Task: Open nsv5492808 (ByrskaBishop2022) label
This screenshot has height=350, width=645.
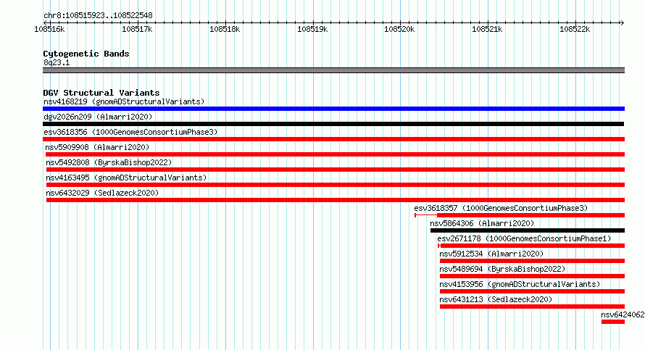Action: tap(109, 162)
